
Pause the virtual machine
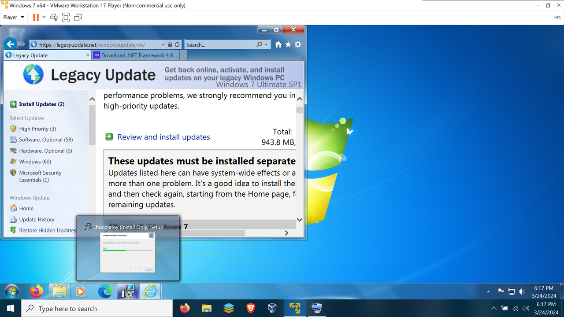pyautogui.click(x=36, y=17)
